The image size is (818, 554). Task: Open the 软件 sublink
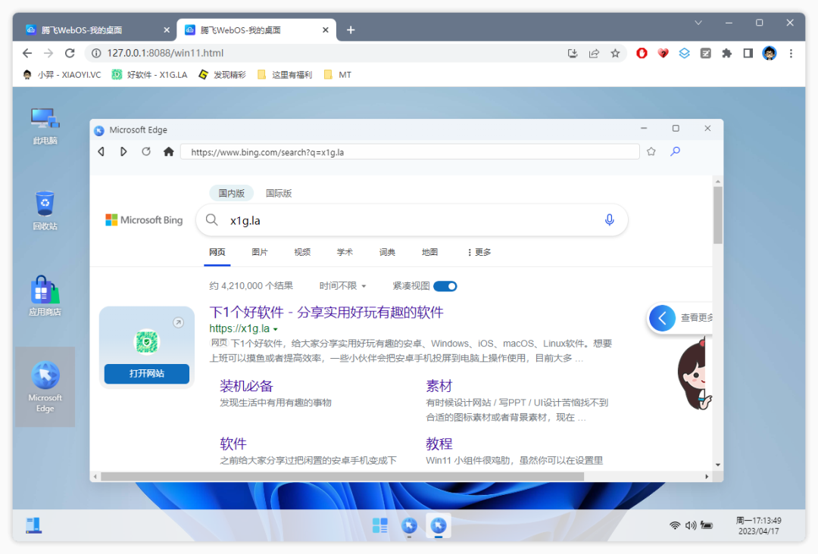pos(233,444)
